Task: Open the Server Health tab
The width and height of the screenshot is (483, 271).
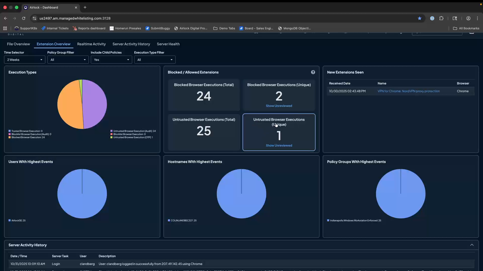Action: 168,44
